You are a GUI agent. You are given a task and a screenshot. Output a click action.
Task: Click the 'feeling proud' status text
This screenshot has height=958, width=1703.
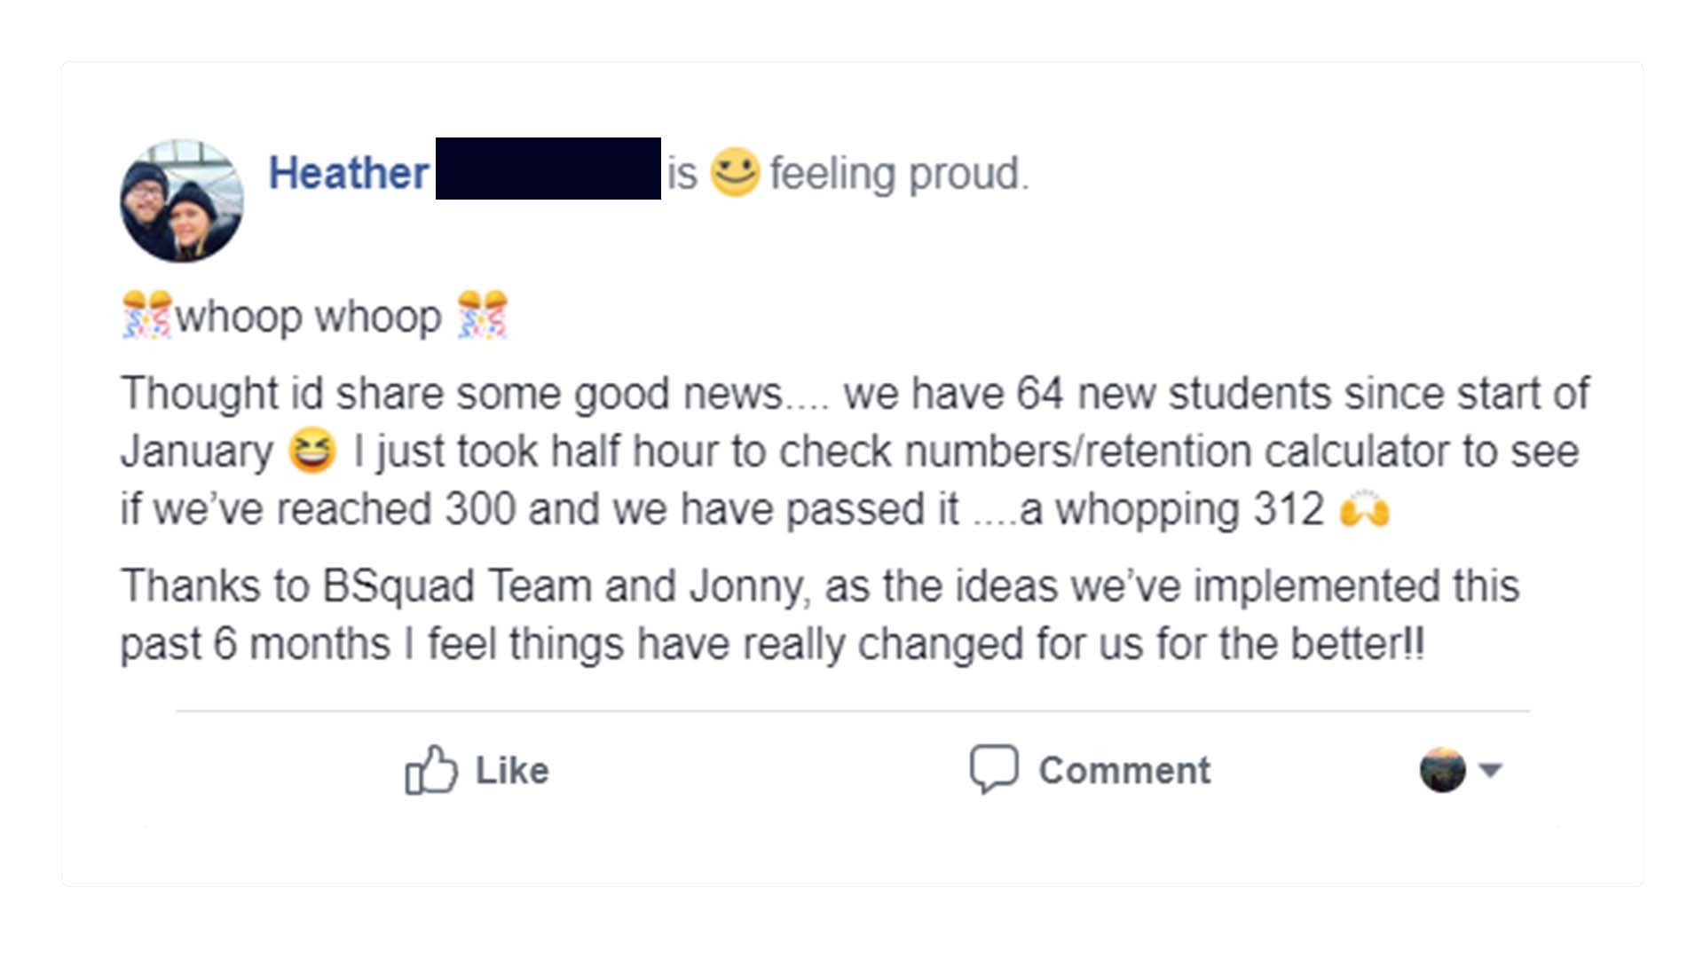(x=899, y=173)
